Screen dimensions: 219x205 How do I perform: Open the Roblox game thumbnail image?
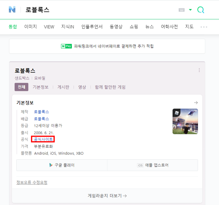pos(185,121)
